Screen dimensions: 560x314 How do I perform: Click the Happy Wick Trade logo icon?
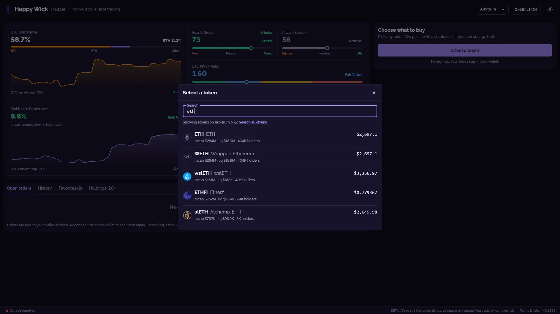coord(8,9)
